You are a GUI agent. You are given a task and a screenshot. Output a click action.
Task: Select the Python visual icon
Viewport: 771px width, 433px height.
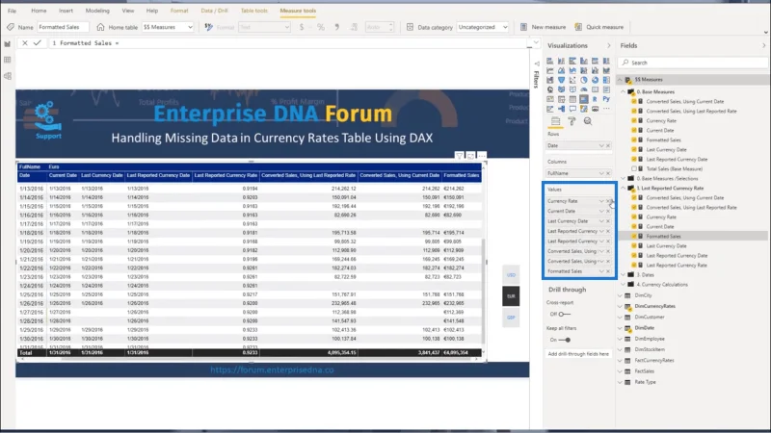pos(606,99)
